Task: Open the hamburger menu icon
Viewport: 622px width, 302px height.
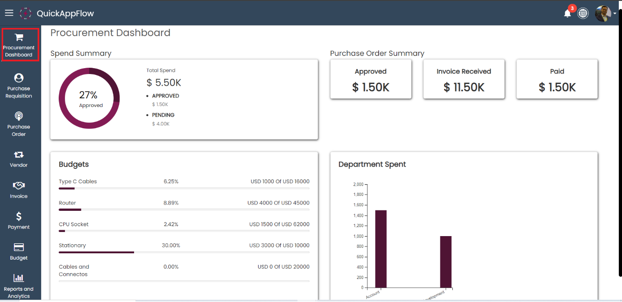Action: tap(9, 13)
